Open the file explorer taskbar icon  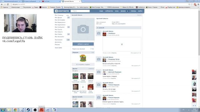click(x=9, y=110)
